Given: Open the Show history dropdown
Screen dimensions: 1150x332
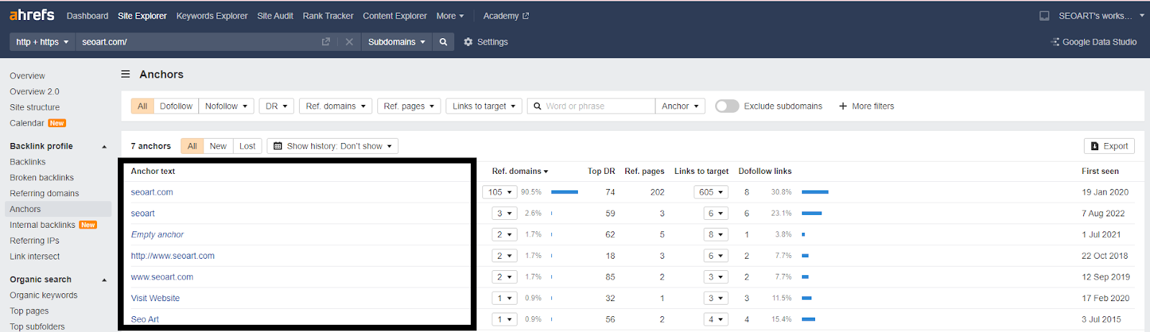Looking at the screenshot, I should (333, 146).
